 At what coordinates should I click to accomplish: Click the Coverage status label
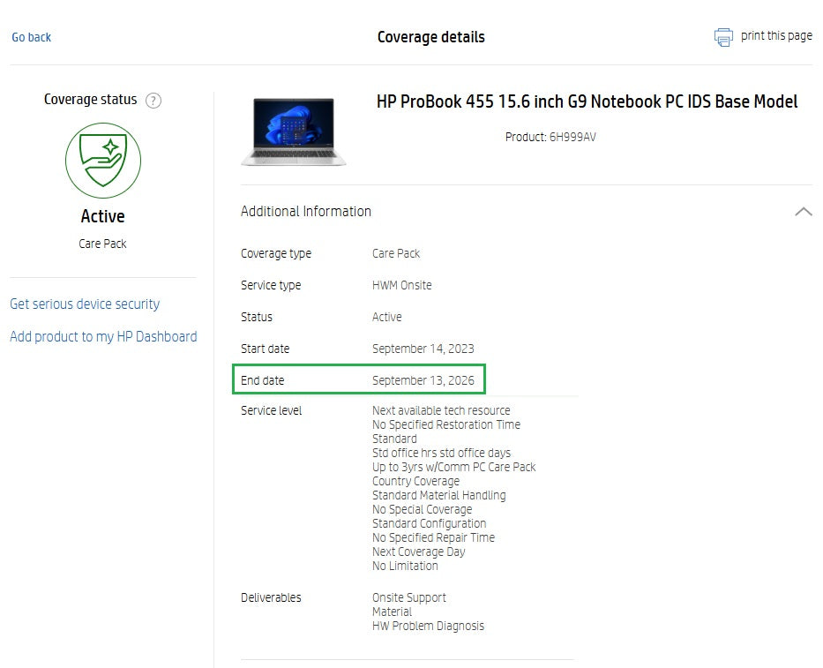tap(90, 100)
